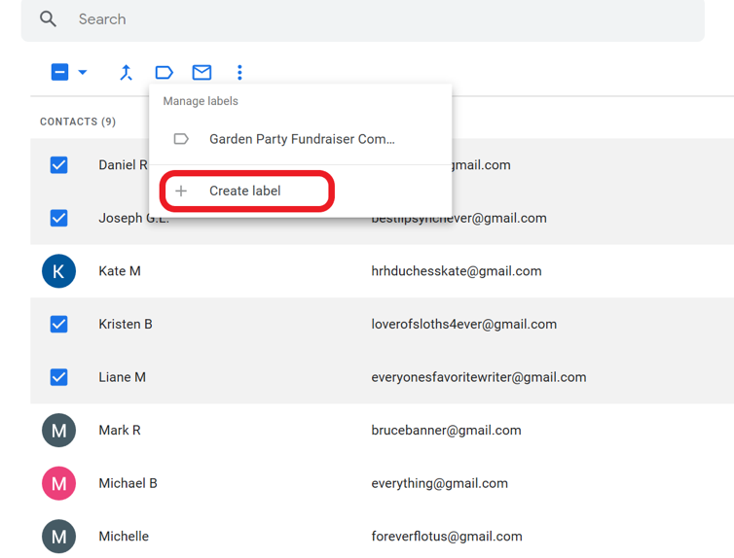This screenshot has height=558, width=734.
Task: Open the brucebanner@gmail.com contact row
Action: pyautogui.click(x=446, y=430)
